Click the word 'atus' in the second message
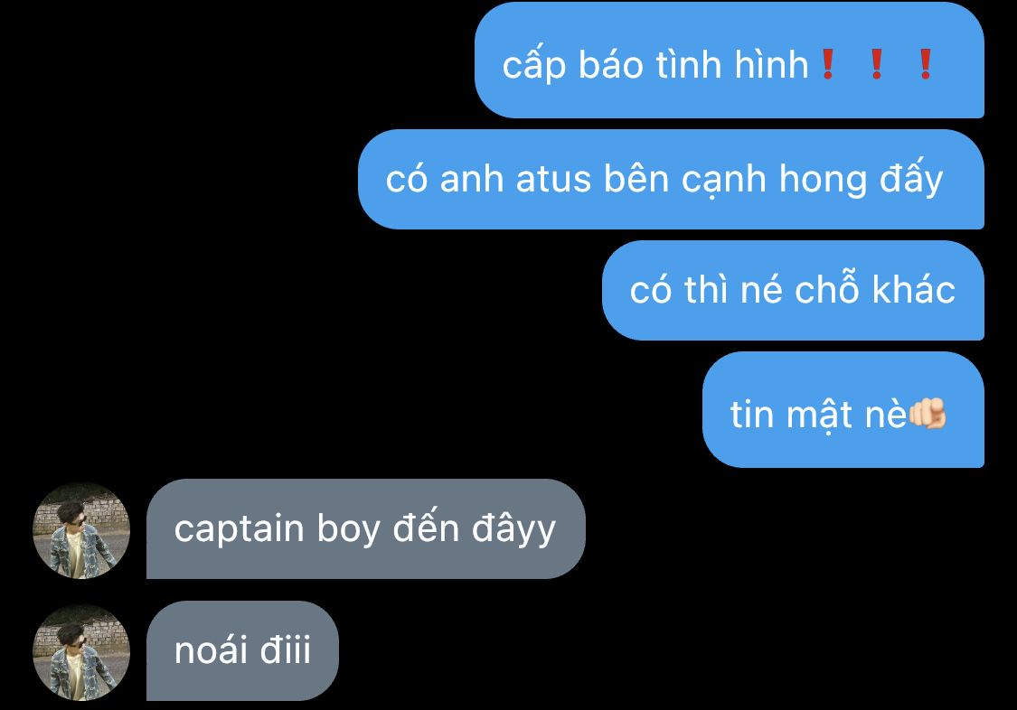This screenshot has width=1017, height=710. click(553, 179)
